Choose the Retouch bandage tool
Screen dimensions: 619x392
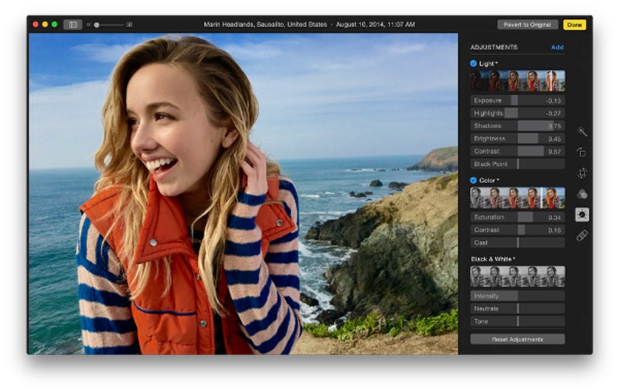pyautogui.click(x=581, y=235)
